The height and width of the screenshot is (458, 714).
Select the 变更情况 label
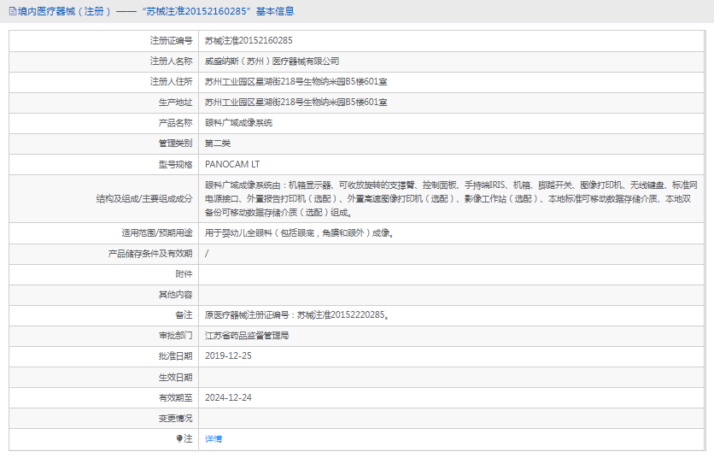175,419
